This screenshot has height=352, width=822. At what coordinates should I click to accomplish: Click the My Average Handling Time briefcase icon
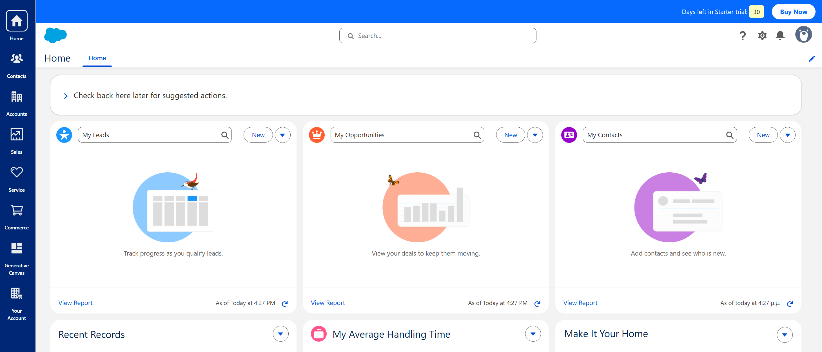318,334
